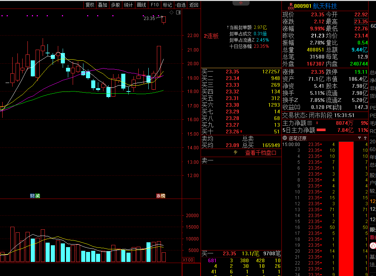376x276 pixels.
Task: Remove stock via -自选 button
Action: 180,5
